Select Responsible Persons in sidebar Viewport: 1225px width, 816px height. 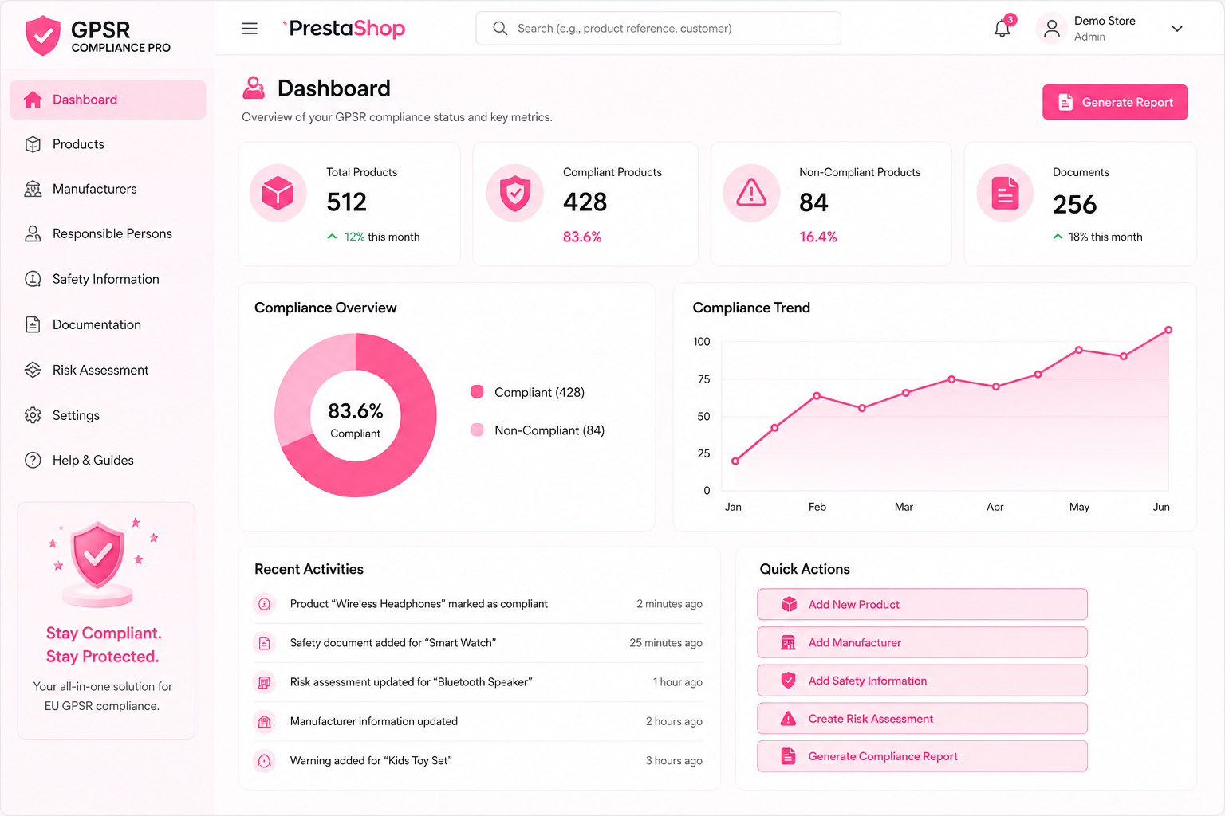tap(108, 233)
